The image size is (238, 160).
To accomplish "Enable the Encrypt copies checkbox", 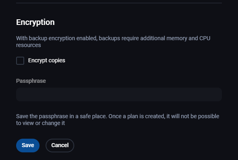I will 20,61.
